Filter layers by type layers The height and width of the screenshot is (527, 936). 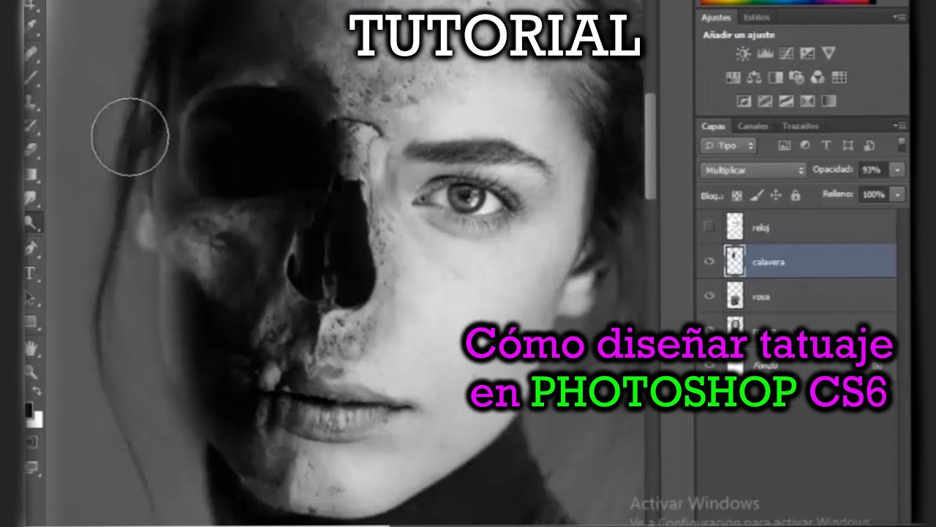click(826, 146)
